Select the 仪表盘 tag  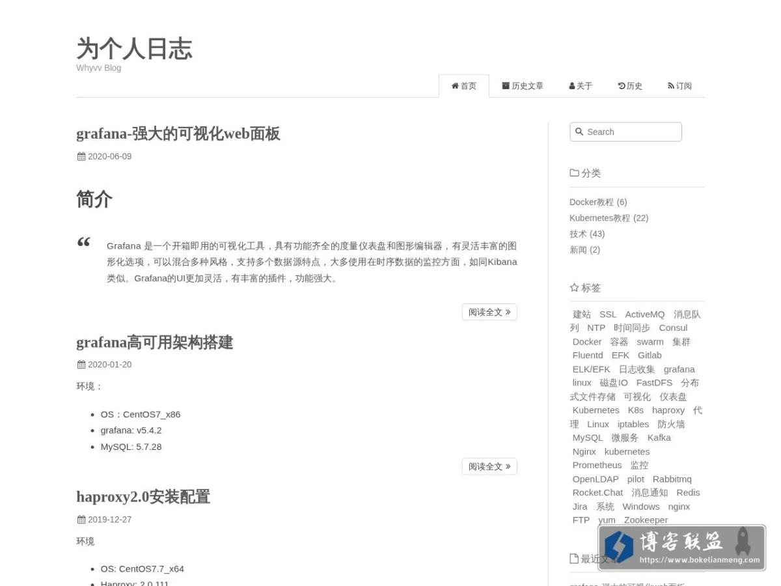point(673,397)
